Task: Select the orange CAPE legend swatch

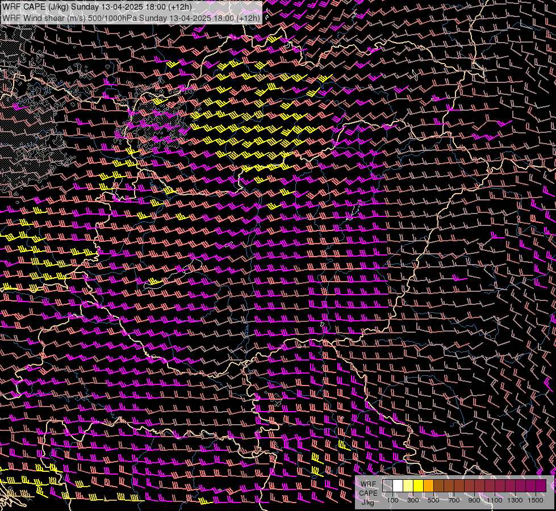Action: (429, 486)
